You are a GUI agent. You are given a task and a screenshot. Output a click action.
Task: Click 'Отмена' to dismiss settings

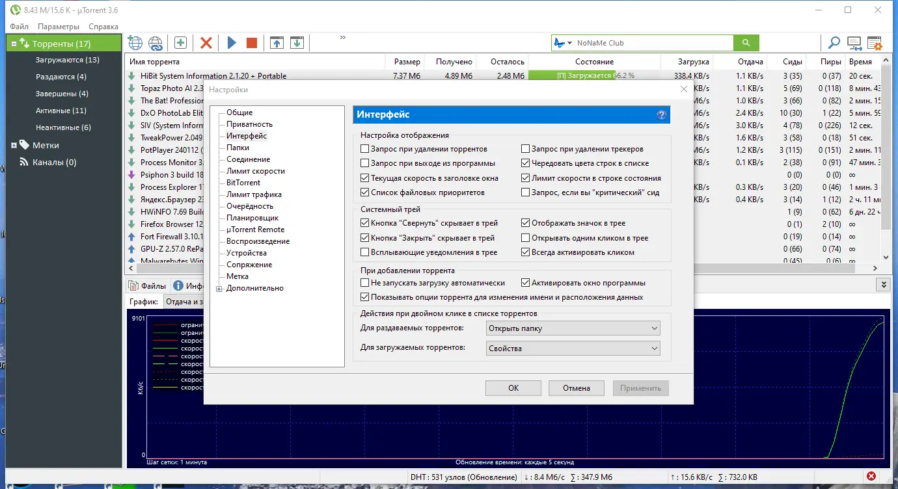click(576, 388)
